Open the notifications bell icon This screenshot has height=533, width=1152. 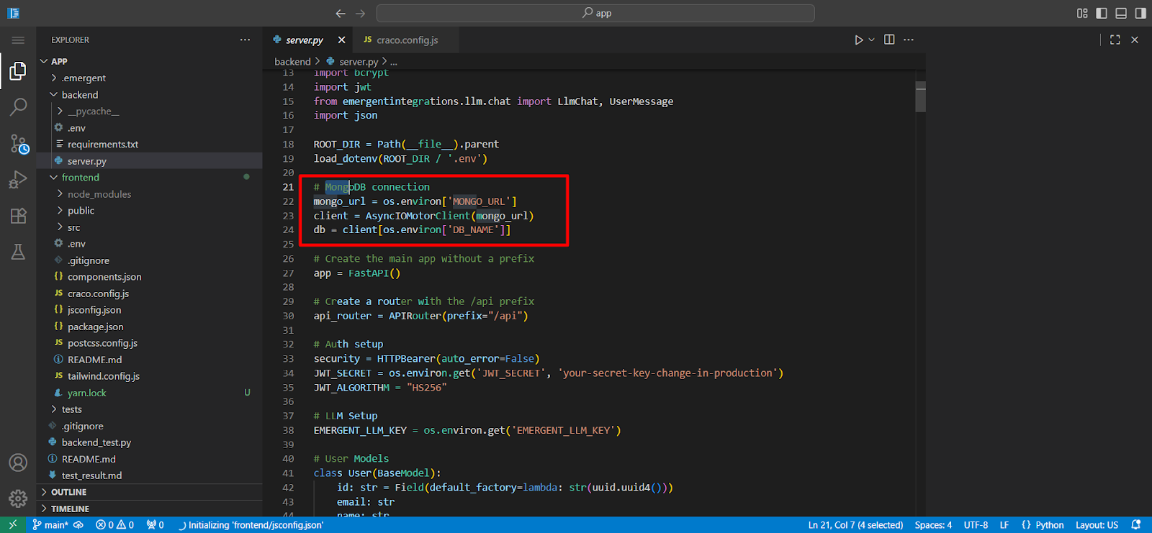(x=1136, y=525)
